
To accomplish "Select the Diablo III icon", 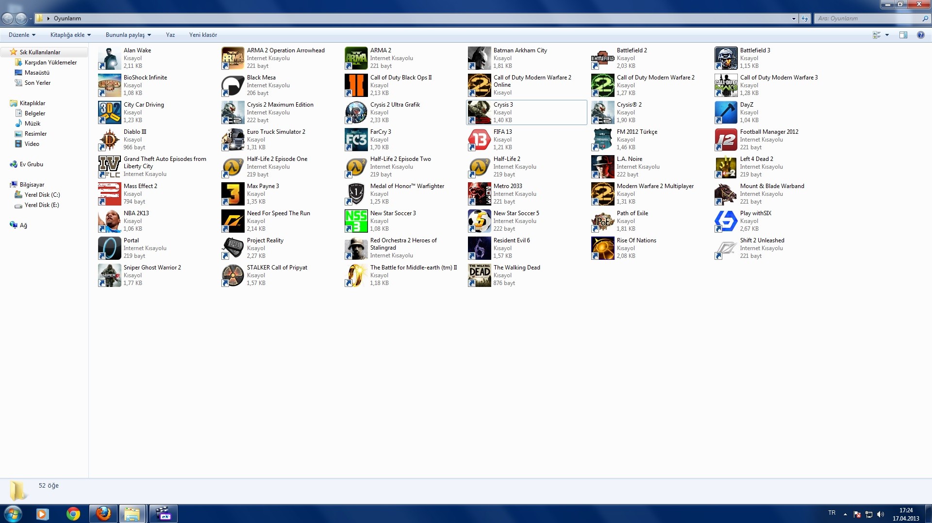I will click(110, 140).
